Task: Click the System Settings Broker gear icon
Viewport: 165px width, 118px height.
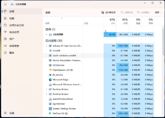Action: [x=50, y=109]
